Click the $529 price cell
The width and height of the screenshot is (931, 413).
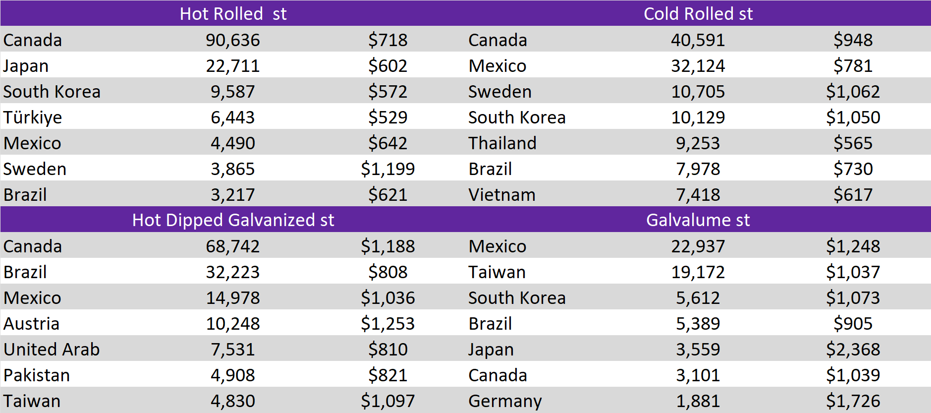pyautogui.click(x=387, y=118)
